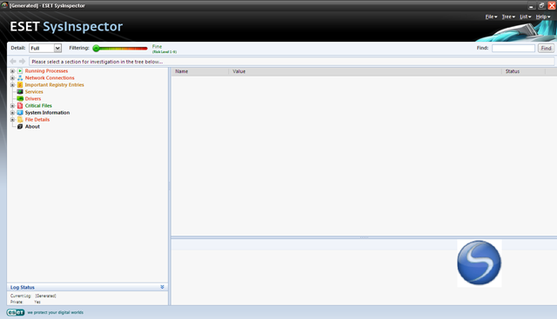Select File Details in the tree
This screenshot has height=319, width=557.
tap(37, 120)
